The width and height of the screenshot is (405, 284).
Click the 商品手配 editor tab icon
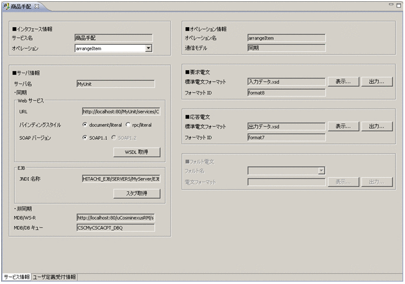tap(6, 6)
